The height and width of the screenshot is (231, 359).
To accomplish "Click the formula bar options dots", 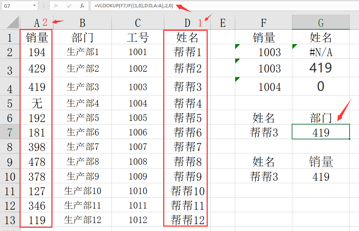I will tap(43, 6).
